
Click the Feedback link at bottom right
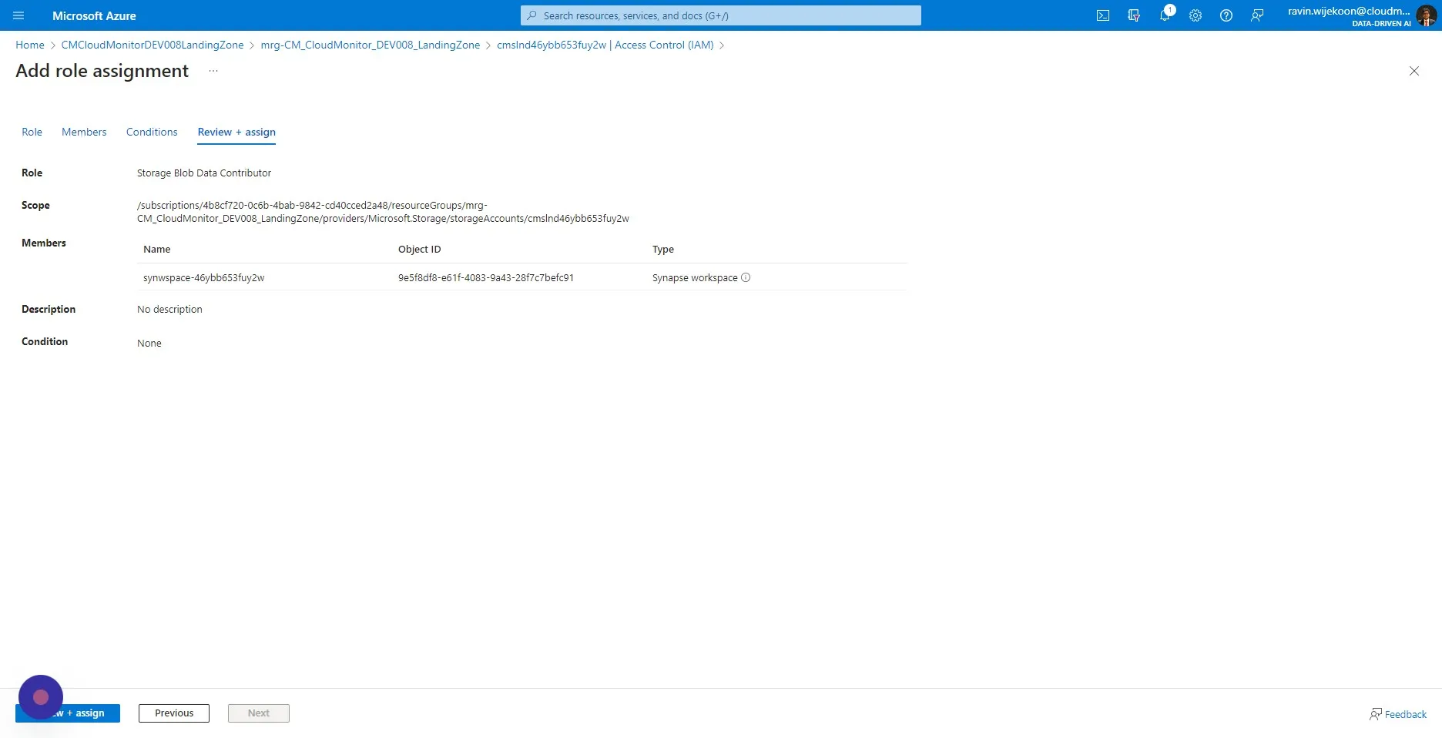point(1398,714)
